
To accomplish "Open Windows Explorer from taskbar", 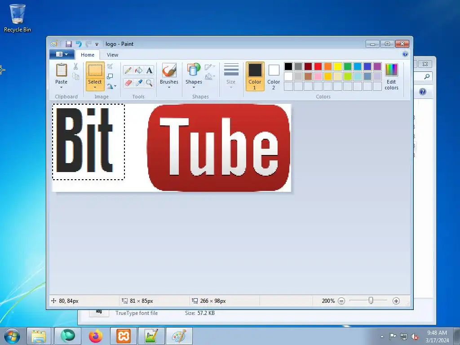I will (39, 336).
